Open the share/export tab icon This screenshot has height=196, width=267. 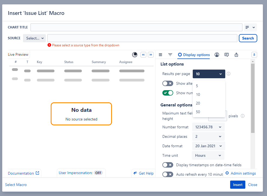coord(236,55)
